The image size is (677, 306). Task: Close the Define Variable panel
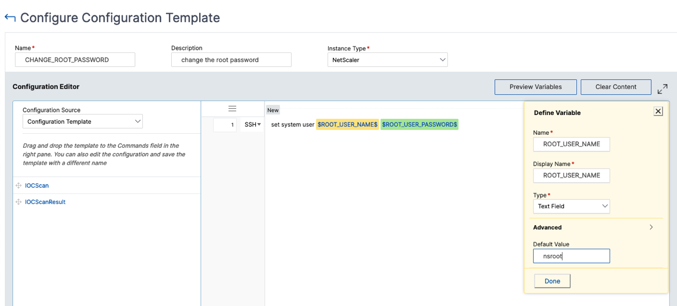point(658,111)
